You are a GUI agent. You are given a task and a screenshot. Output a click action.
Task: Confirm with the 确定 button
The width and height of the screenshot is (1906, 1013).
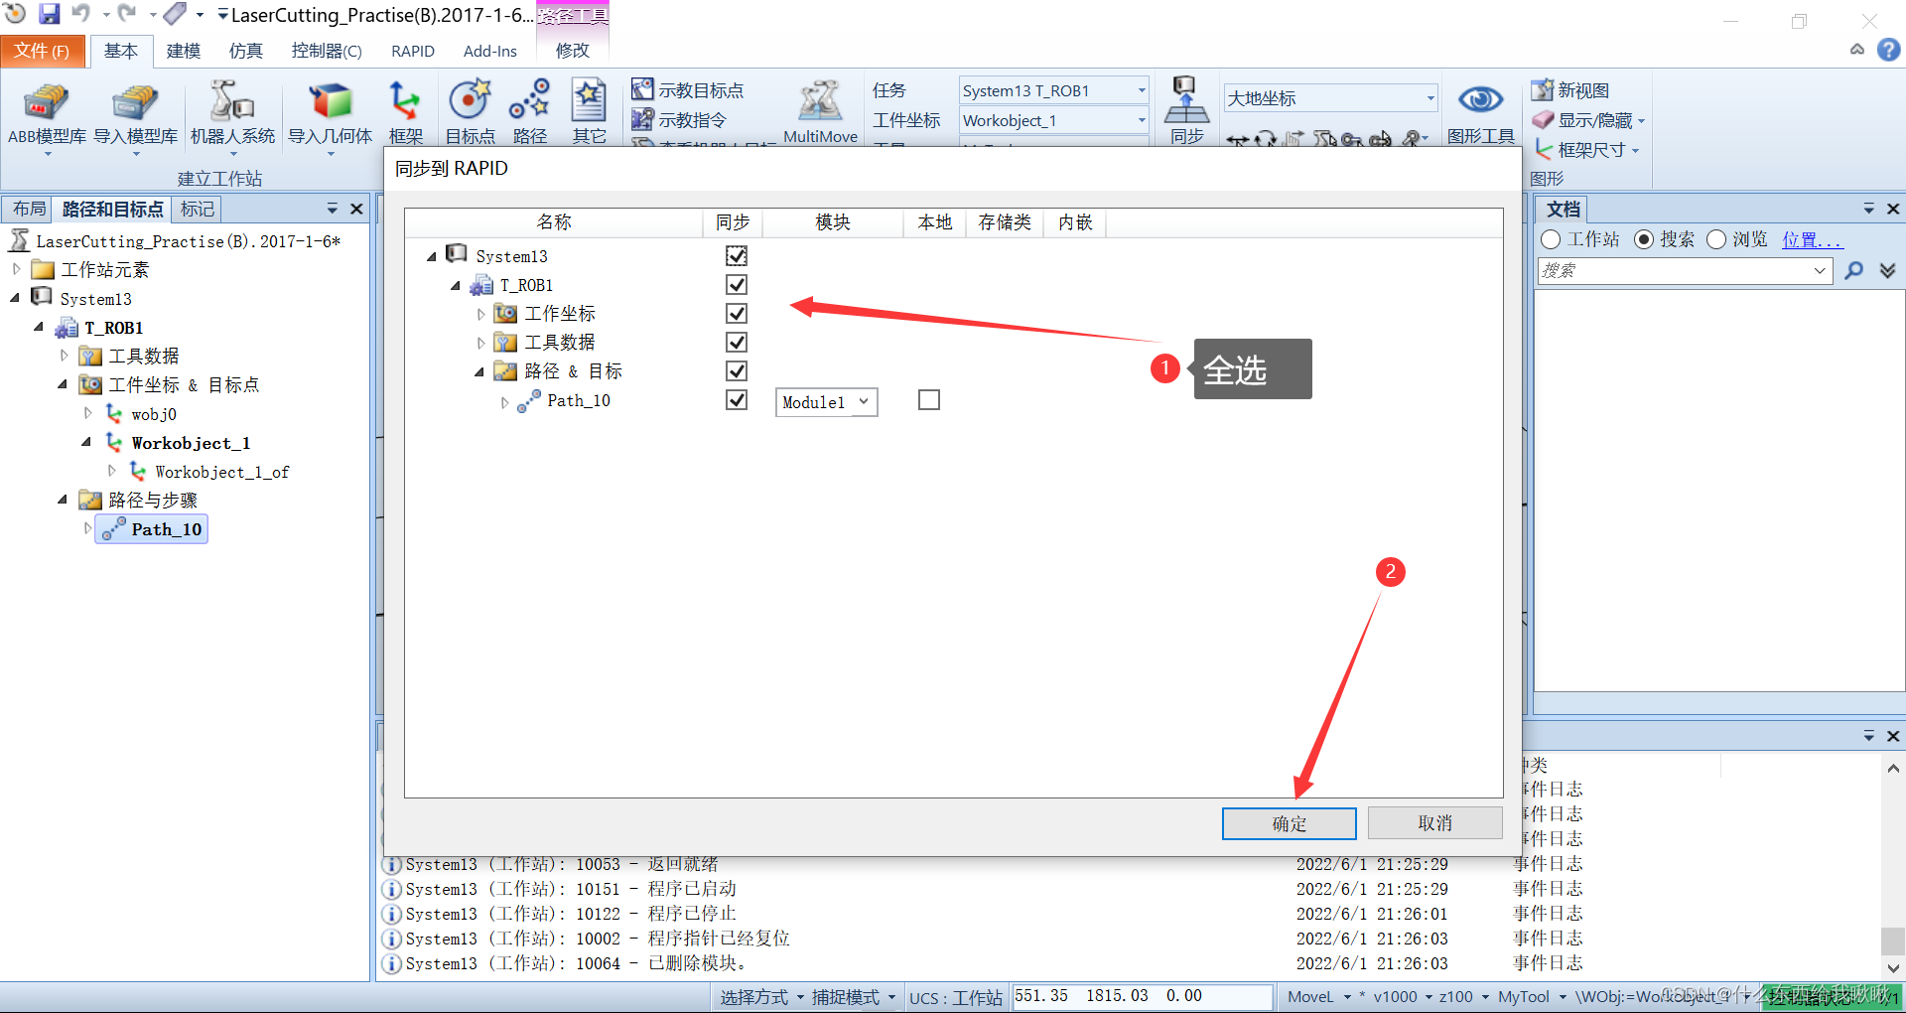[x=1289, y=823]
